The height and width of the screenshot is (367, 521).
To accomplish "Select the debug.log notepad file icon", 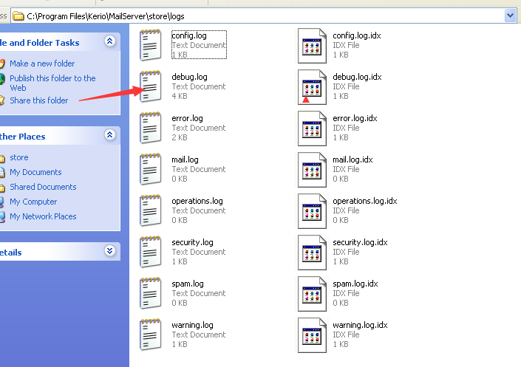I will 151,86.
